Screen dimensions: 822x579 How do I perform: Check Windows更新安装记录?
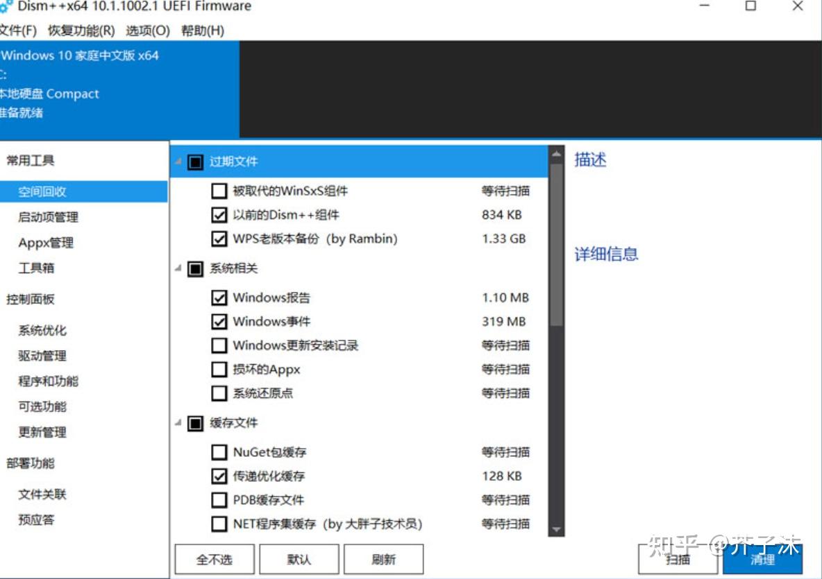(x=219, y=345)
